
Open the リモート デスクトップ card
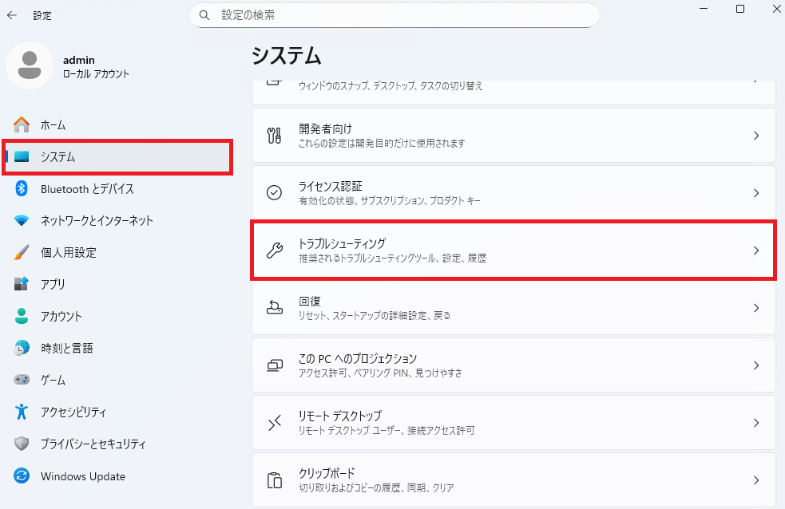pos(513,423)
